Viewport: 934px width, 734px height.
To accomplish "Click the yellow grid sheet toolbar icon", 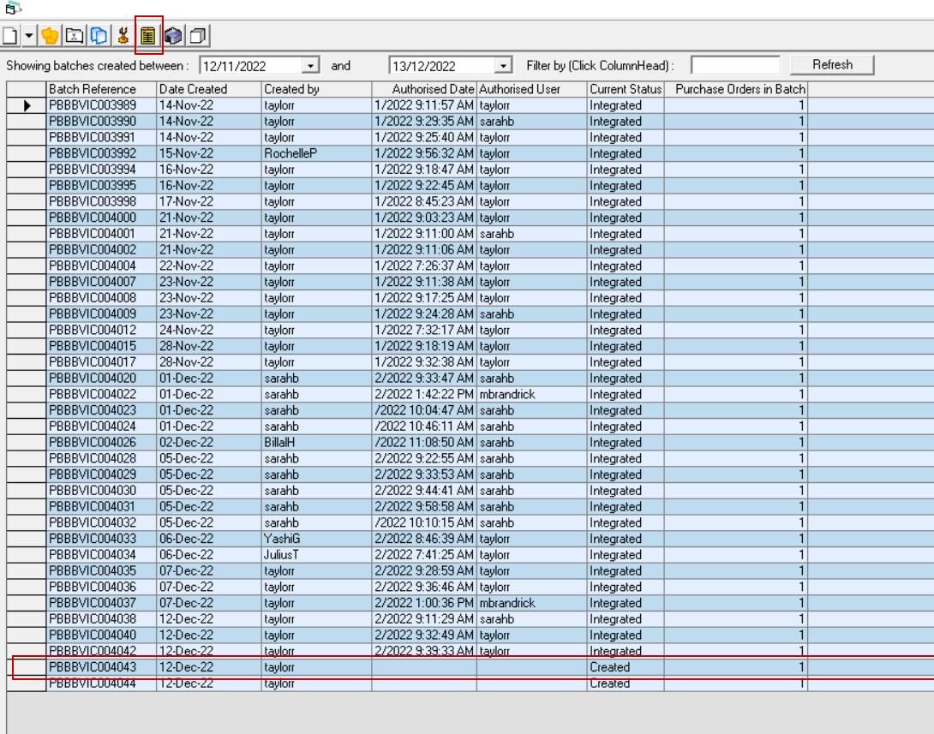I will [148, 36].
